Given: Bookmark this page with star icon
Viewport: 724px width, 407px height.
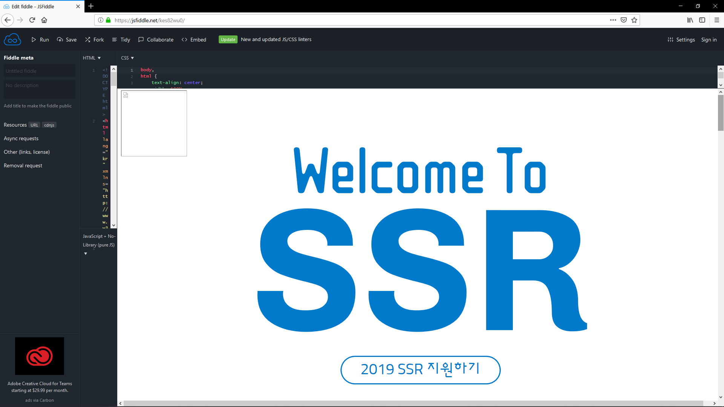Looking at the screenshot, I should tap(634, 20).
